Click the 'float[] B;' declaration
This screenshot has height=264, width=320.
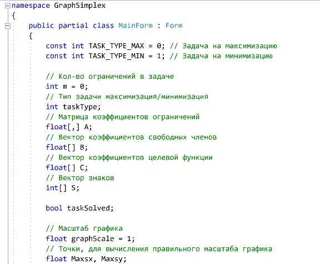67,148
